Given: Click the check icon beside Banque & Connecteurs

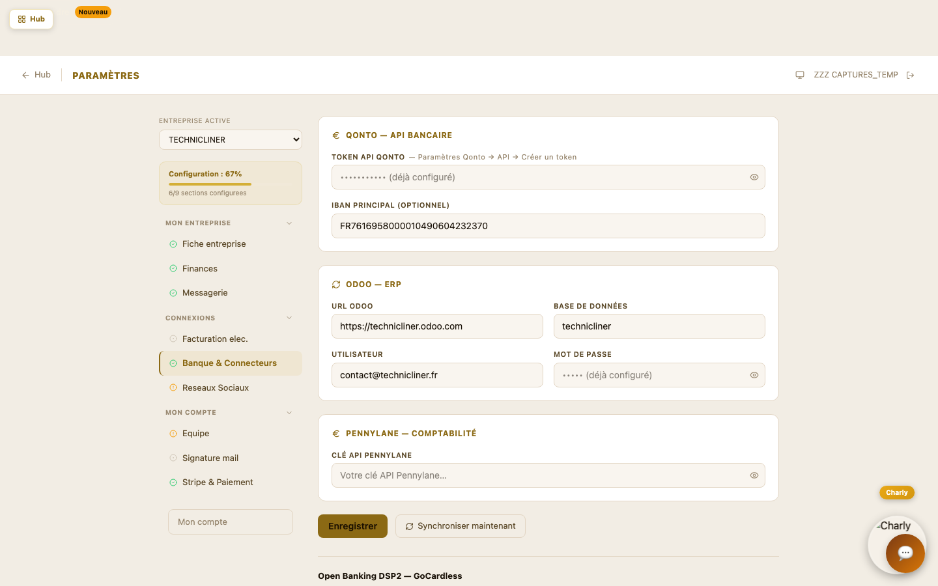Looking at the screenshot, I should (173, 363).
